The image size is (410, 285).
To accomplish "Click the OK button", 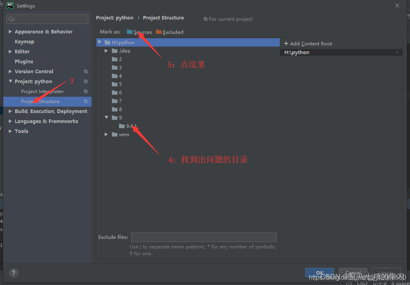I will [x=320, y=273].
